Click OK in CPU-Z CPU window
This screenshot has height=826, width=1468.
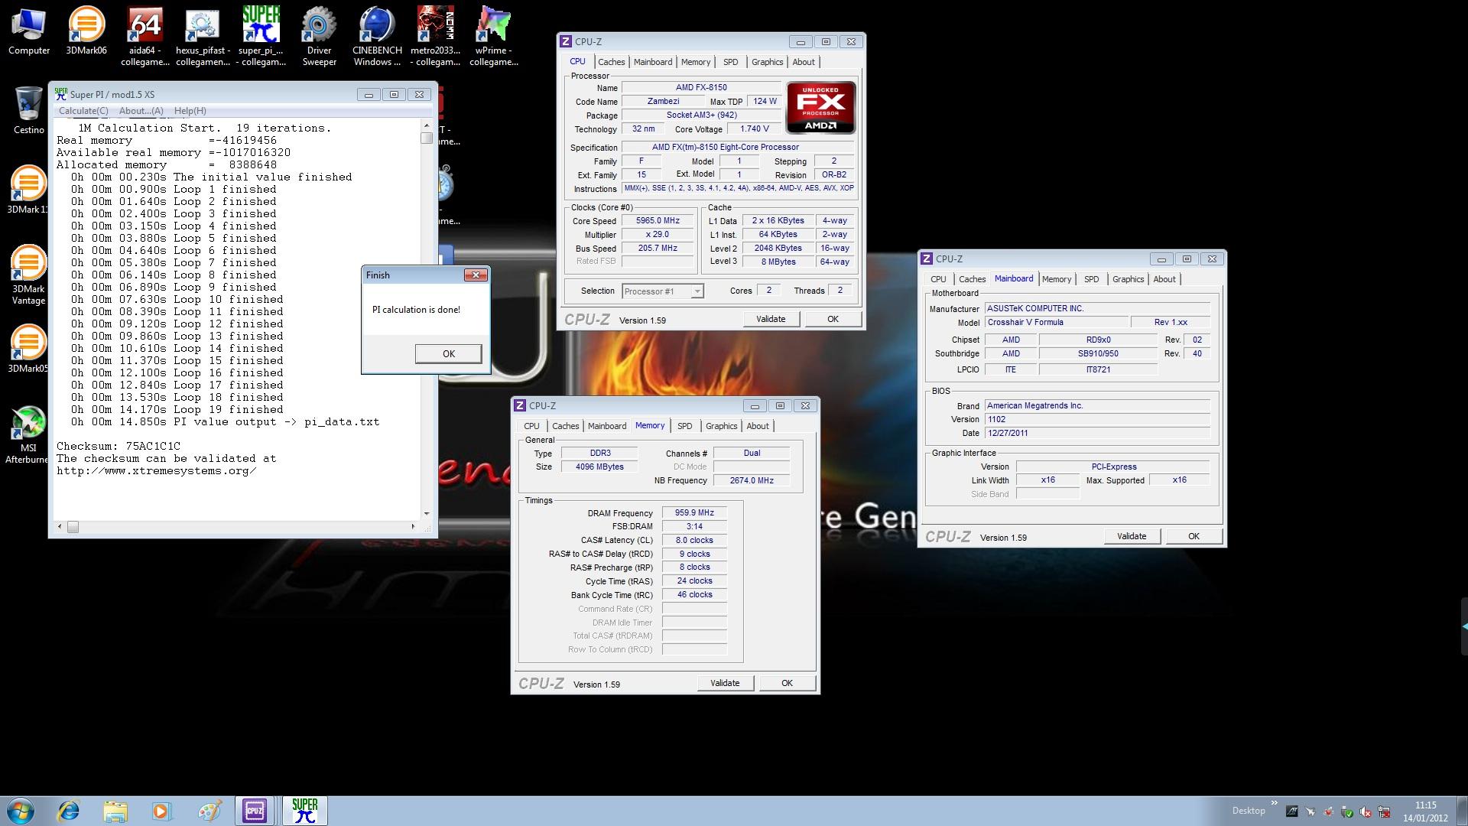(833, 319)
